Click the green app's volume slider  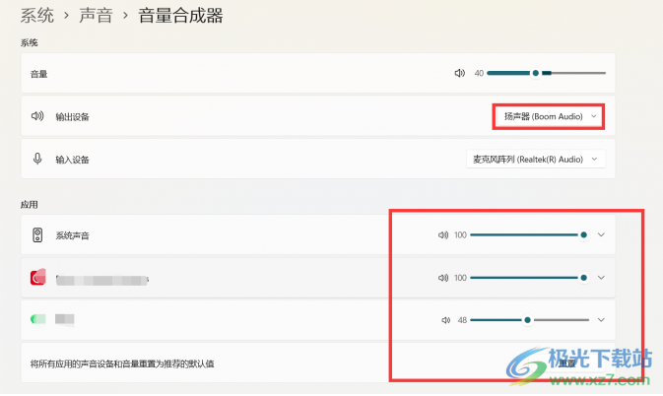point(529,320)
